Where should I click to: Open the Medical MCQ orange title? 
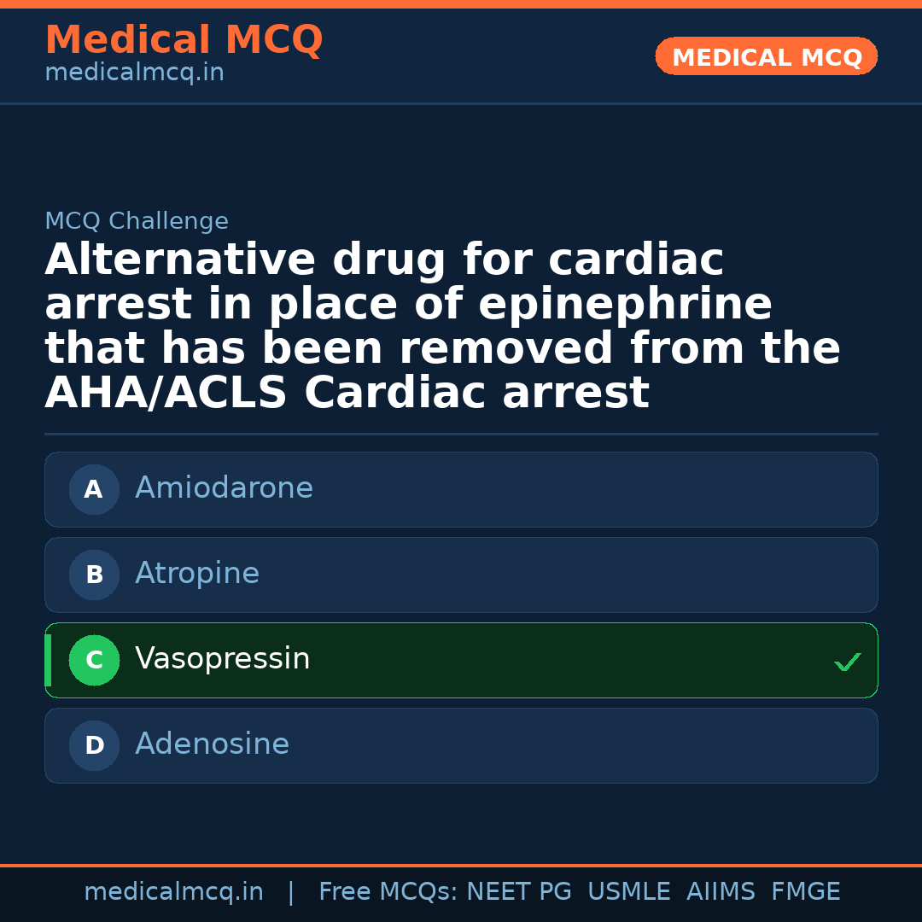tap(184, 40)
